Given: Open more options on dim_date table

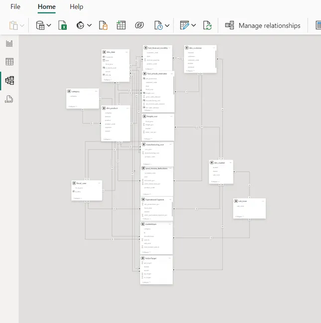Looking at the screenshot, I should point(126,52).
